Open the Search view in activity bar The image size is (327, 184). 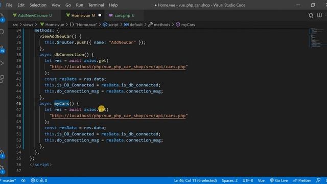[x=2, y=32]
